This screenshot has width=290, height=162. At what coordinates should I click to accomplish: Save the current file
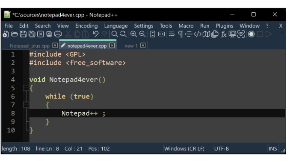click(x=23, y=34)
